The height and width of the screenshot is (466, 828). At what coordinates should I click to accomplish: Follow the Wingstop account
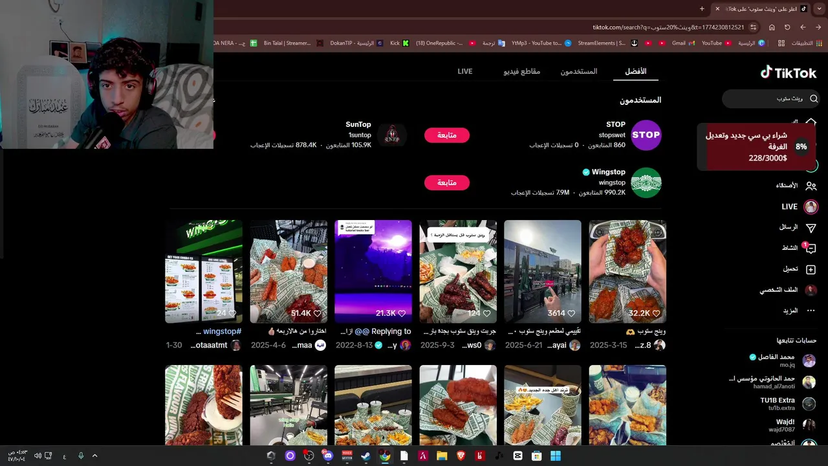click(447, 183)
